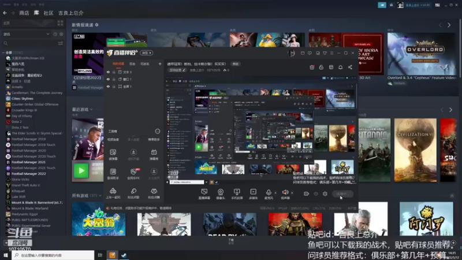Click the mode switch pill beside Douyu logo
Viewport: 462px width, 260px height.
click(147, 53)
